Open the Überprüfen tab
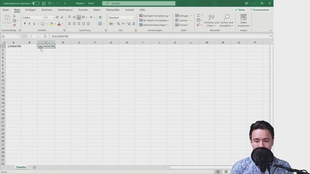This screenshot has width=310, height=174. pyautogui.click(x=113, y=10)
